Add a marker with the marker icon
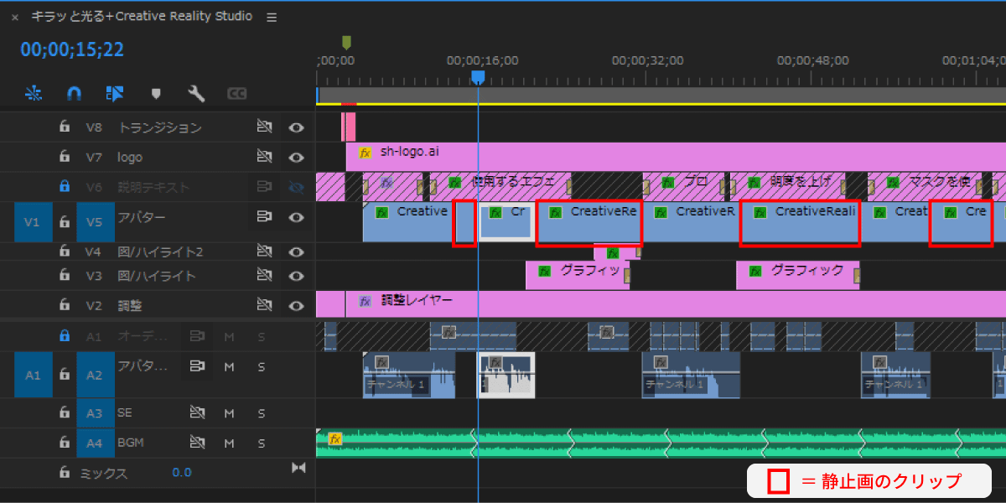 pos(155,93)
